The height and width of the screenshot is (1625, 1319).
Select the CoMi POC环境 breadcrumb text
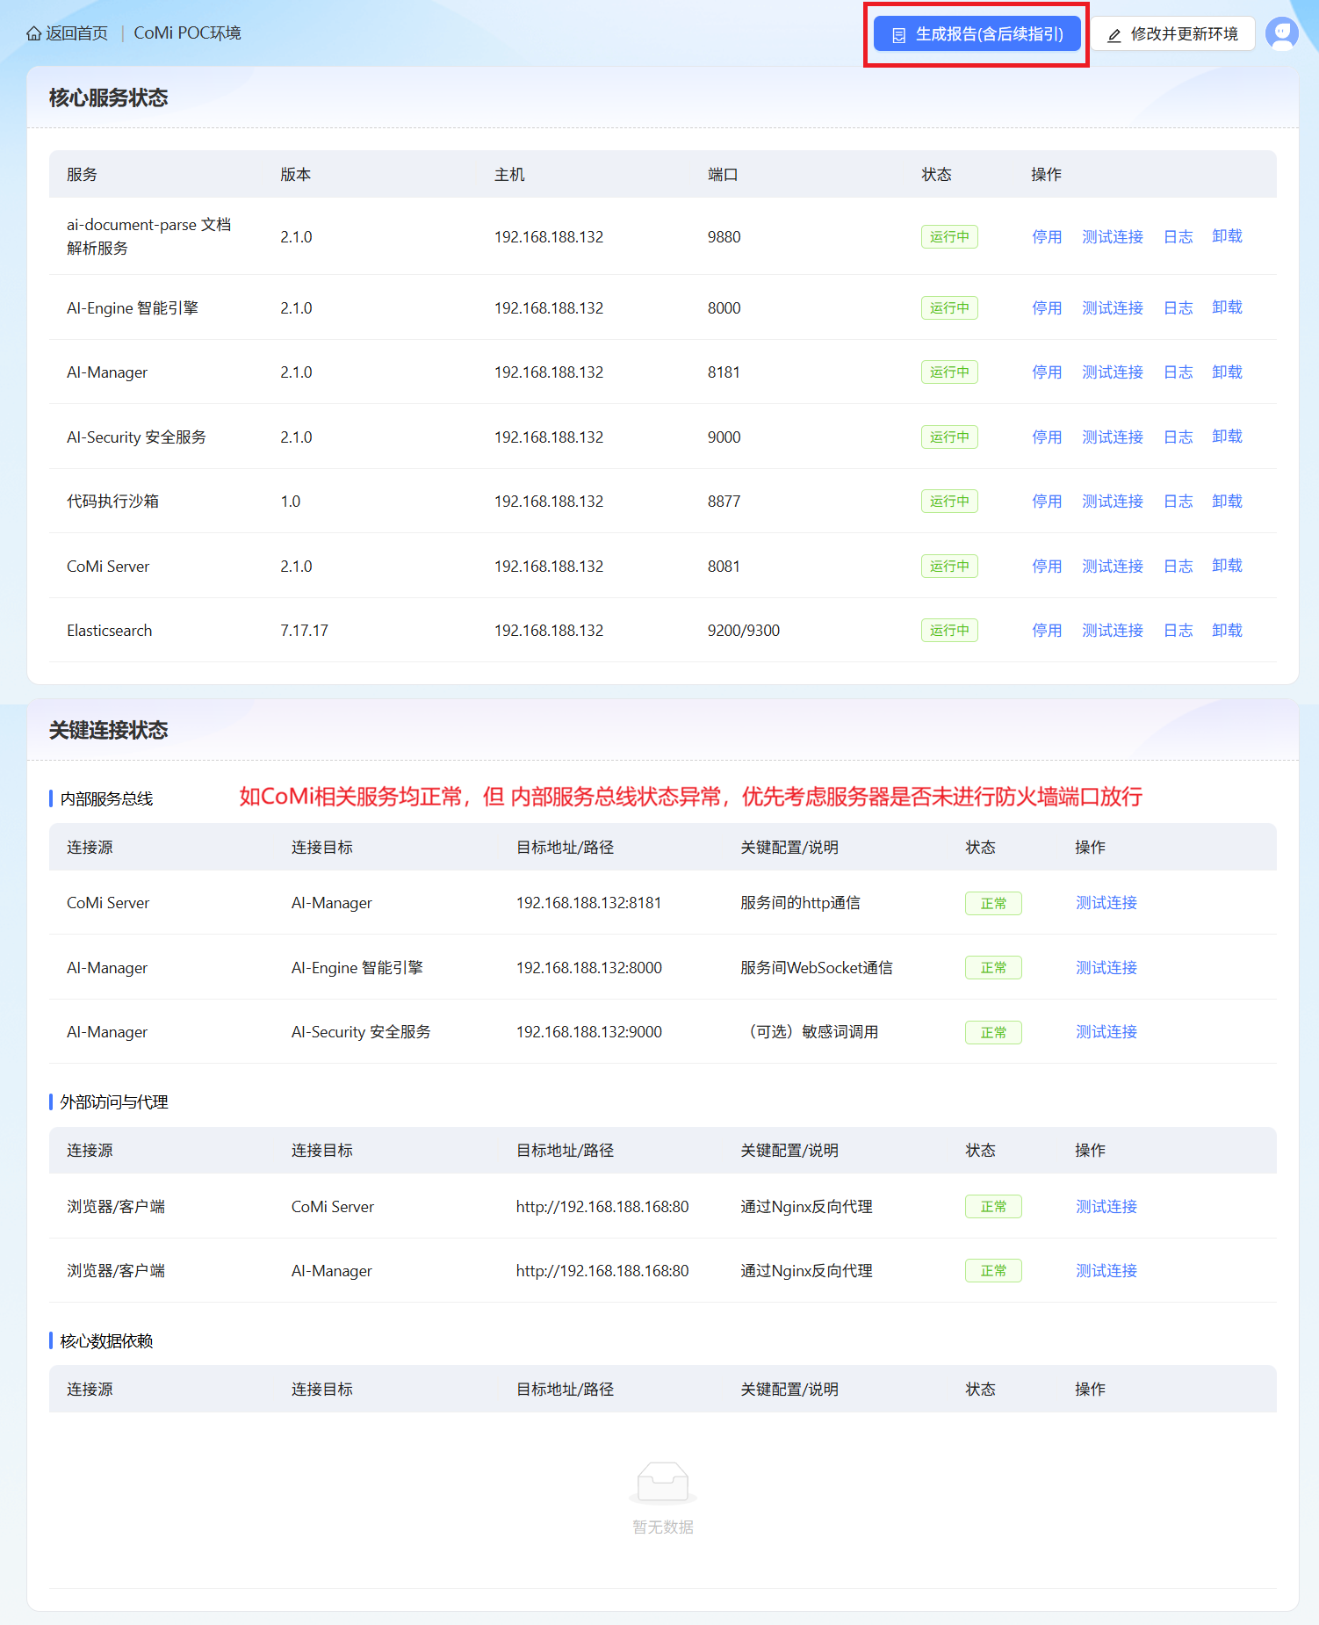coord(187,33)
